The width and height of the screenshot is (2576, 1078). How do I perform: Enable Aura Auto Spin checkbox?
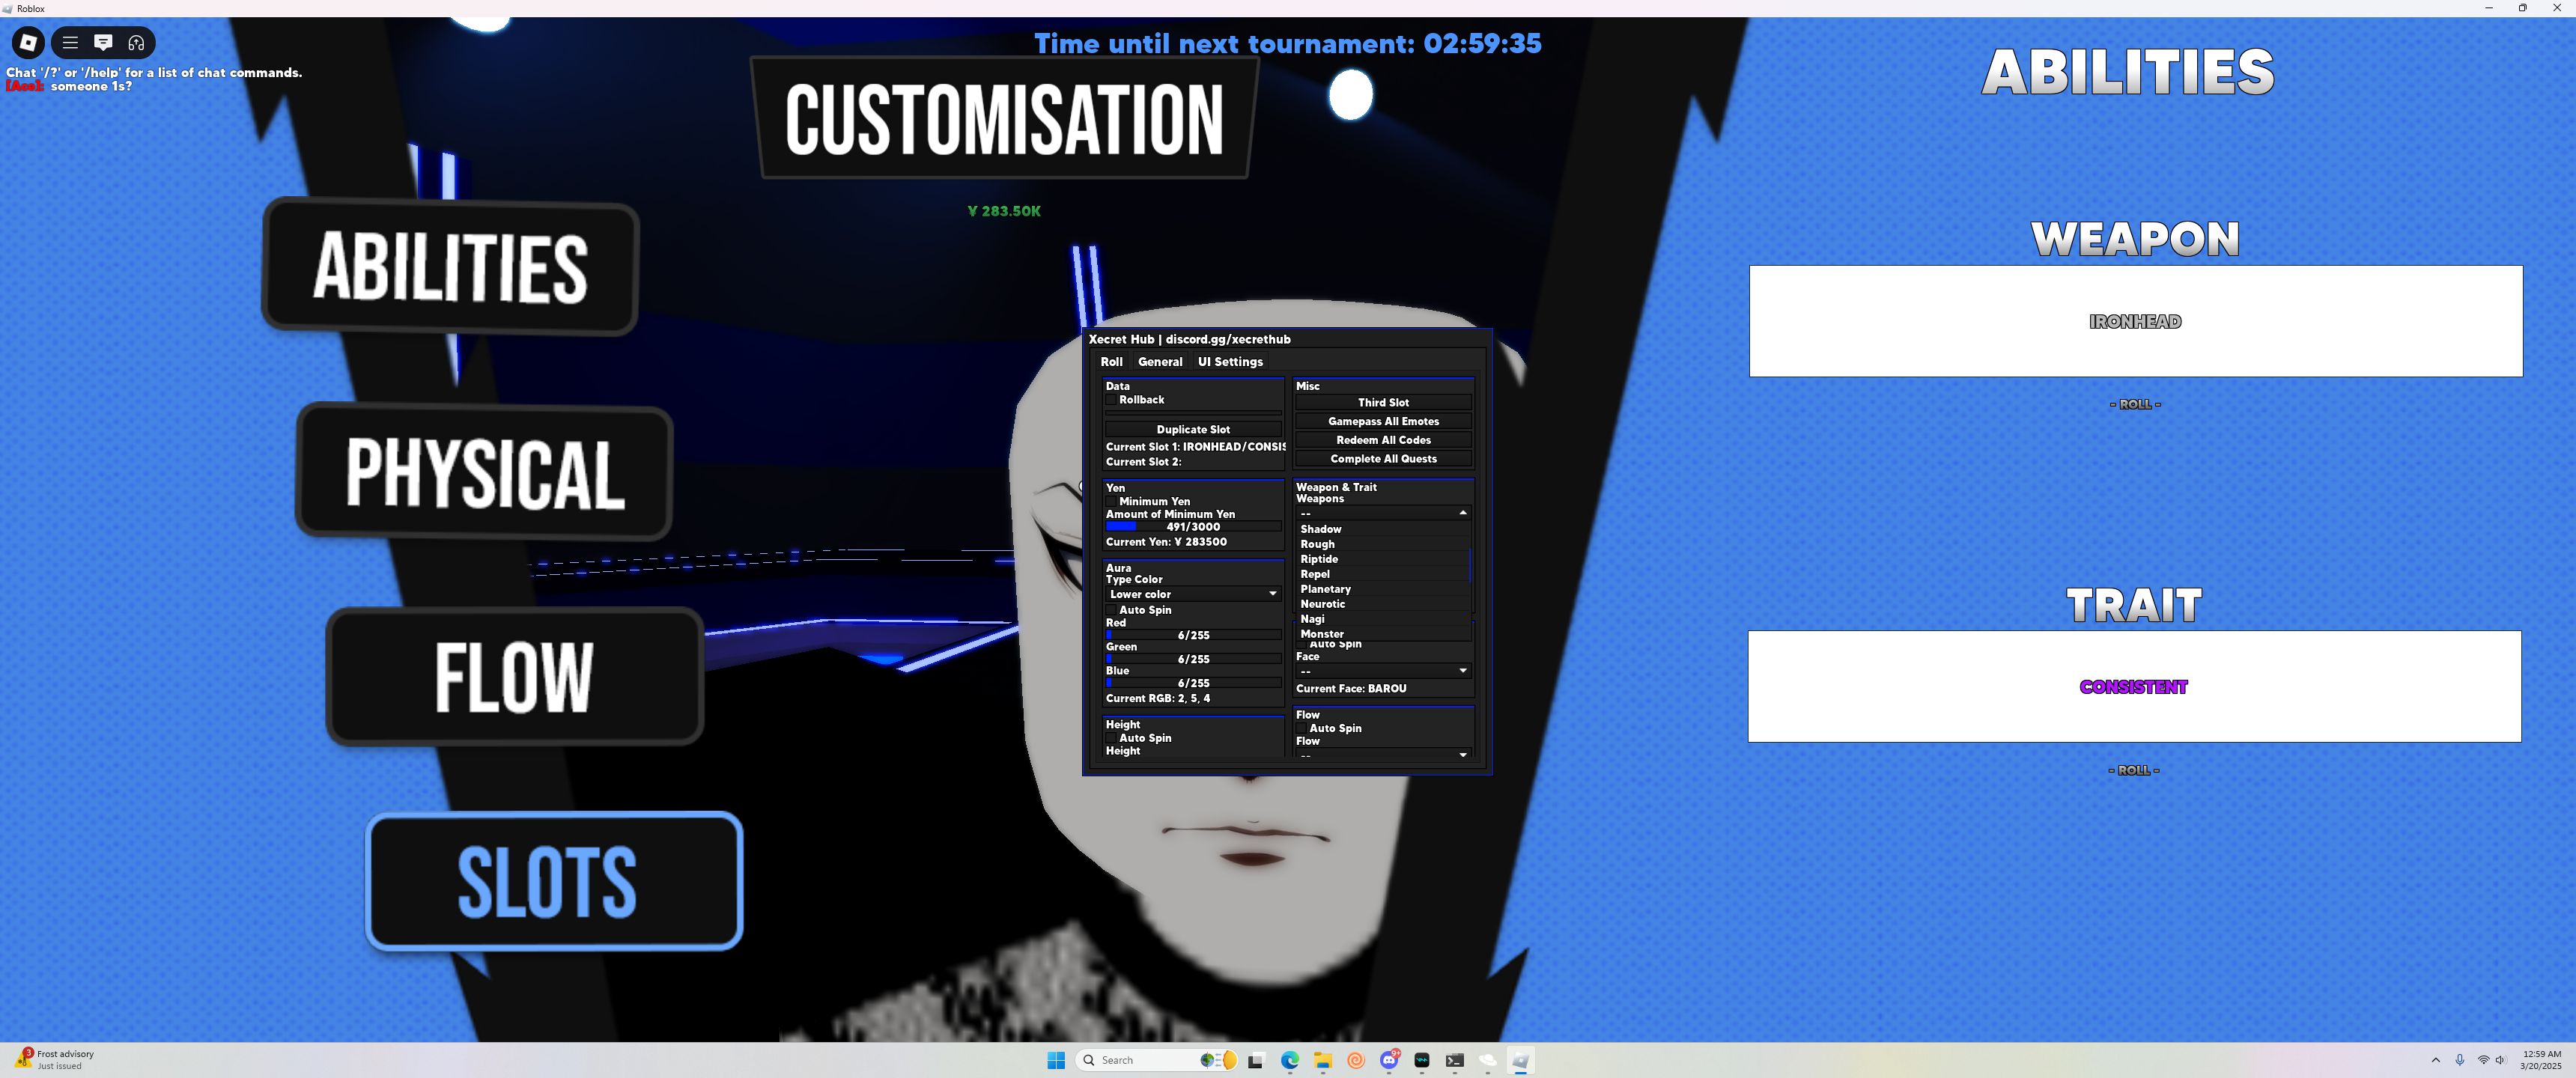click(1111, 610)
